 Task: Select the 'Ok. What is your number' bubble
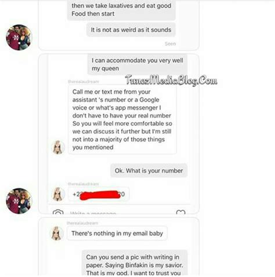[x=149, y=170]
